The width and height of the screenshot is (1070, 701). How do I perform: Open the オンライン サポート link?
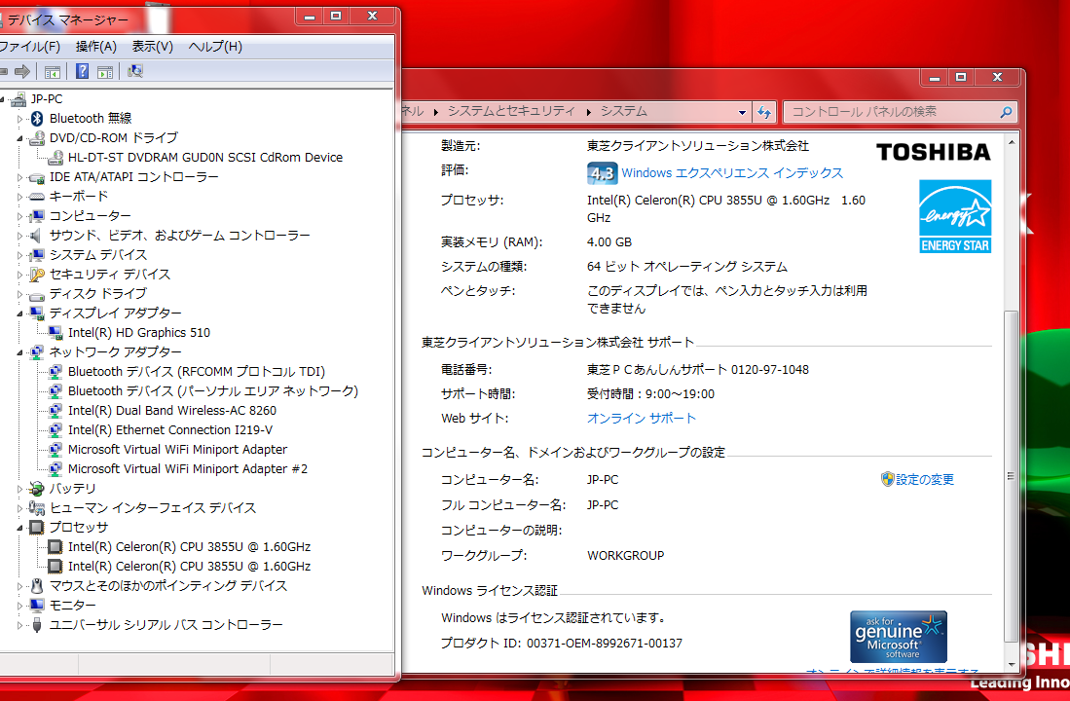pos(642,419)
